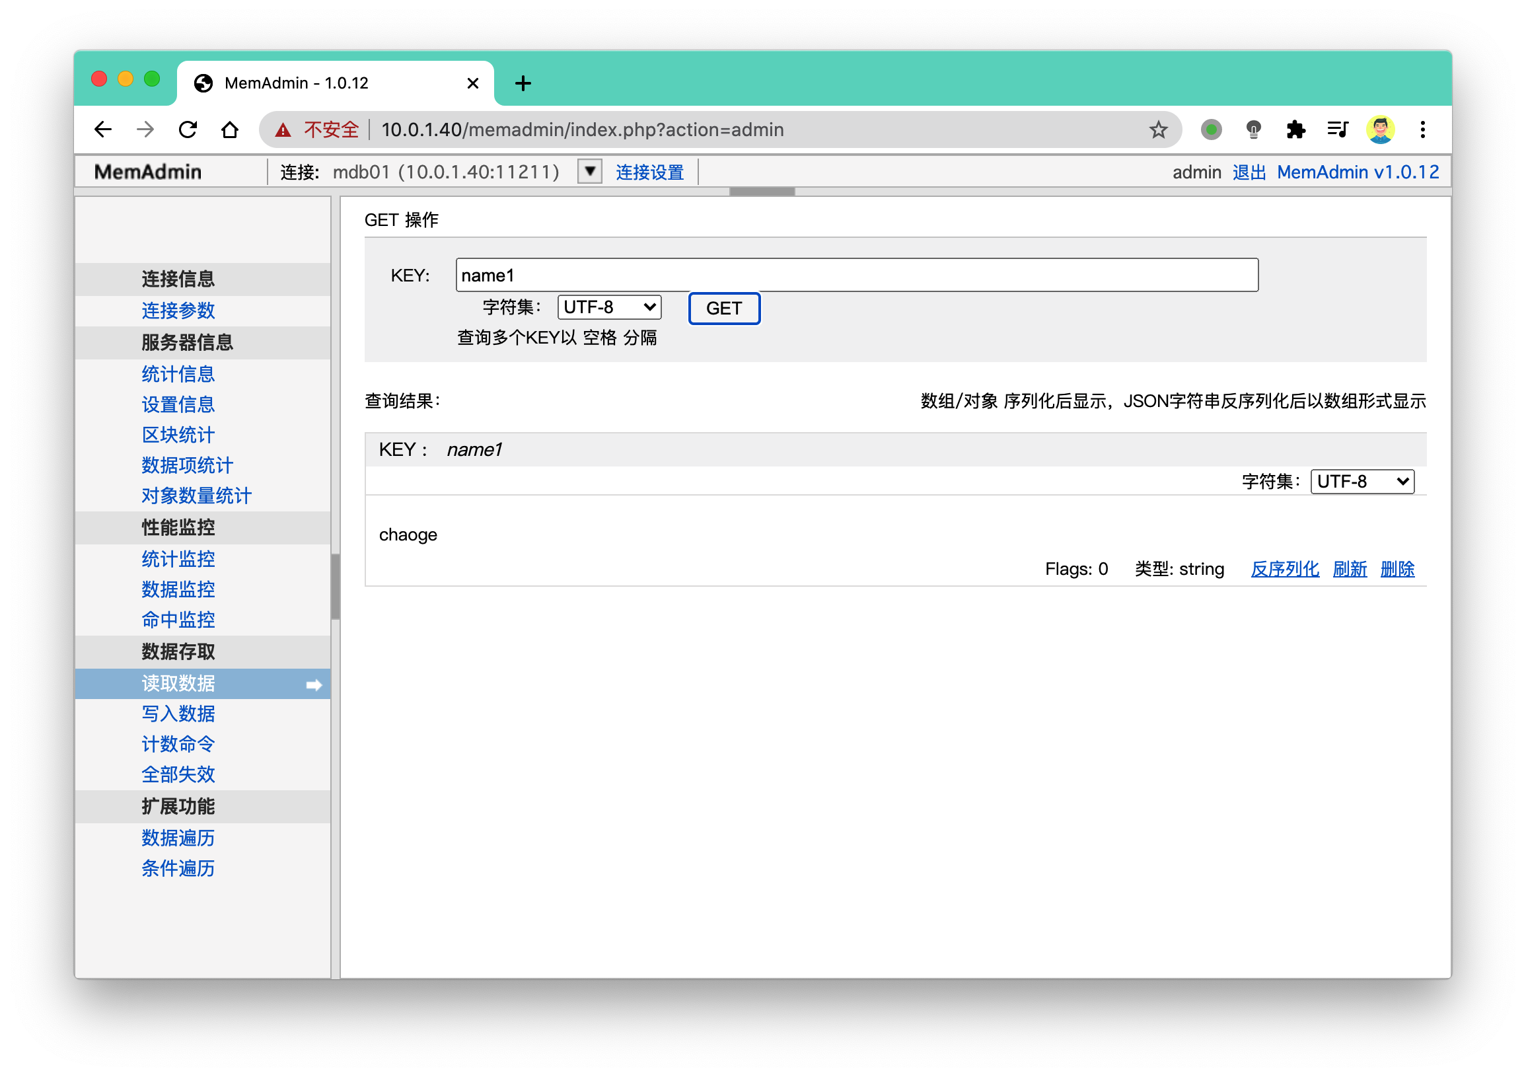Screen dimensions: 1526x1077
Task: Open a new browser tab
Action: 523,83
